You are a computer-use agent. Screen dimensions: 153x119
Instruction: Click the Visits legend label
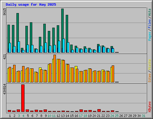pyautogui.click(x=149, y=65)
